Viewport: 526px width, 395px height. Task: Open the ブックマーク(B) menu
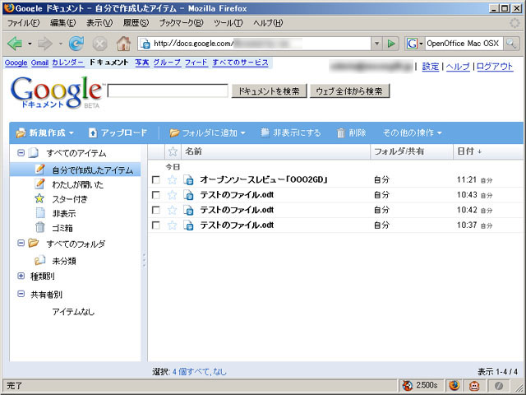tap(181, 23)
